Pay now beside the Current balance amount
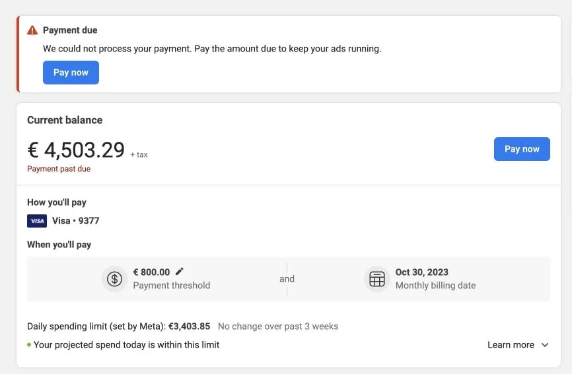Screen dimensions: 572x374 pyautogui.click(x=522, y=149)
